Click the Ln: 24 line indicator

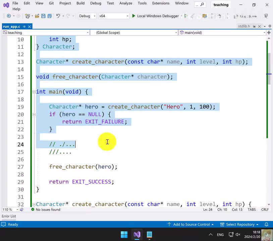(x=208, y=210)
